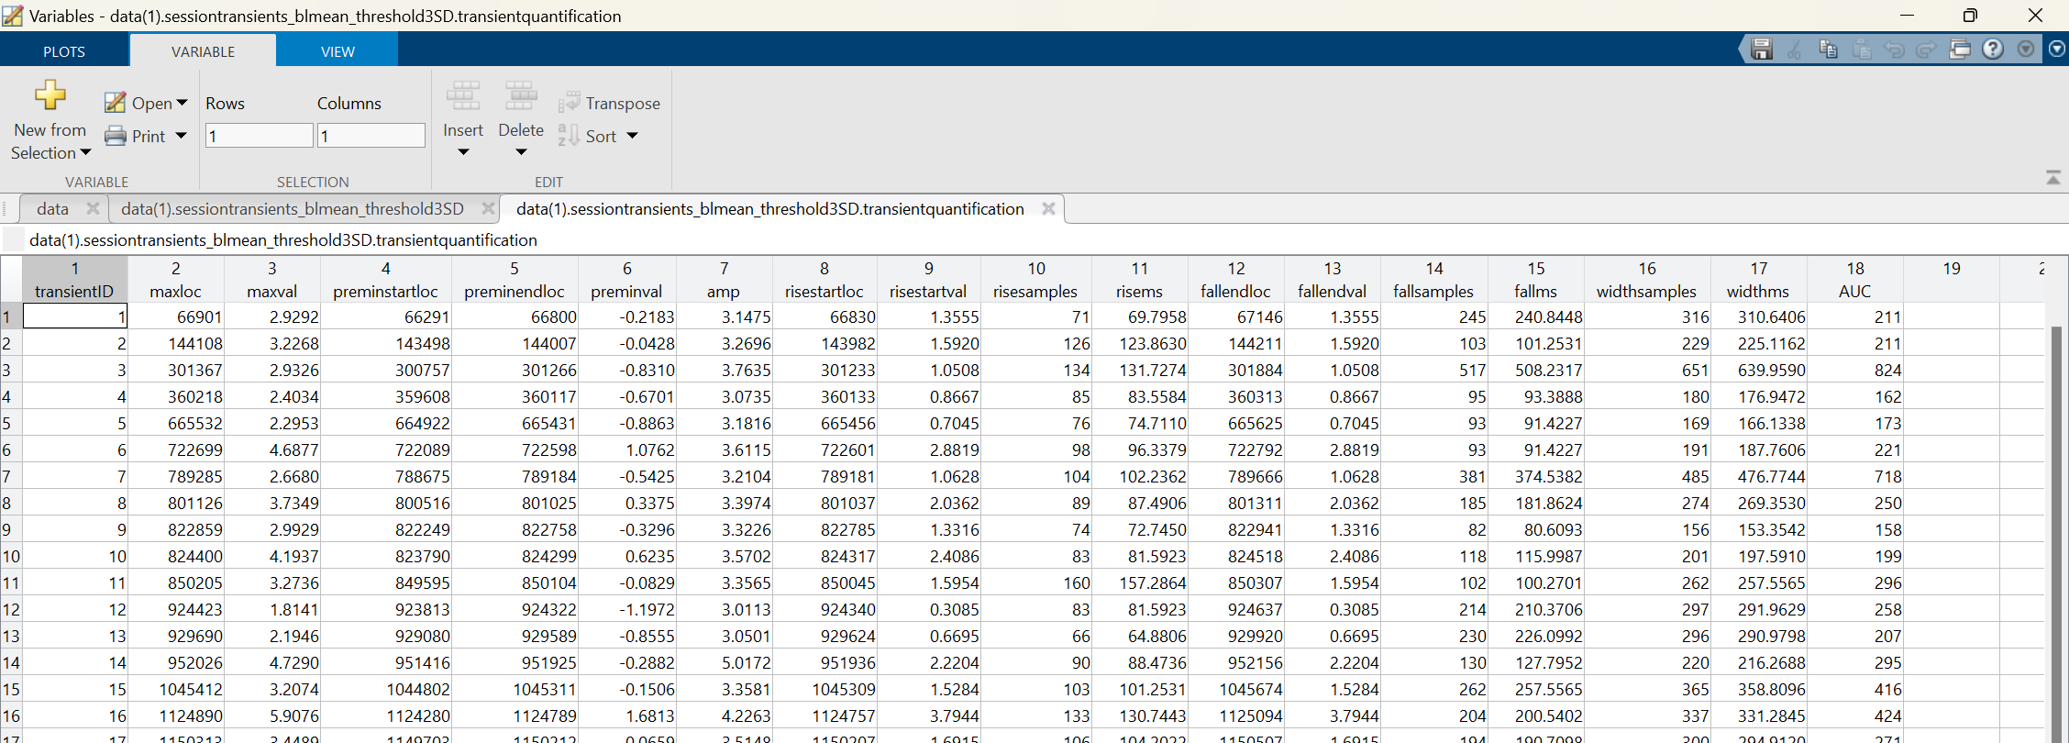This screenshot has width=2069, height=743.
Task: Click the Open variable icon
Action: tap(115, 103)
